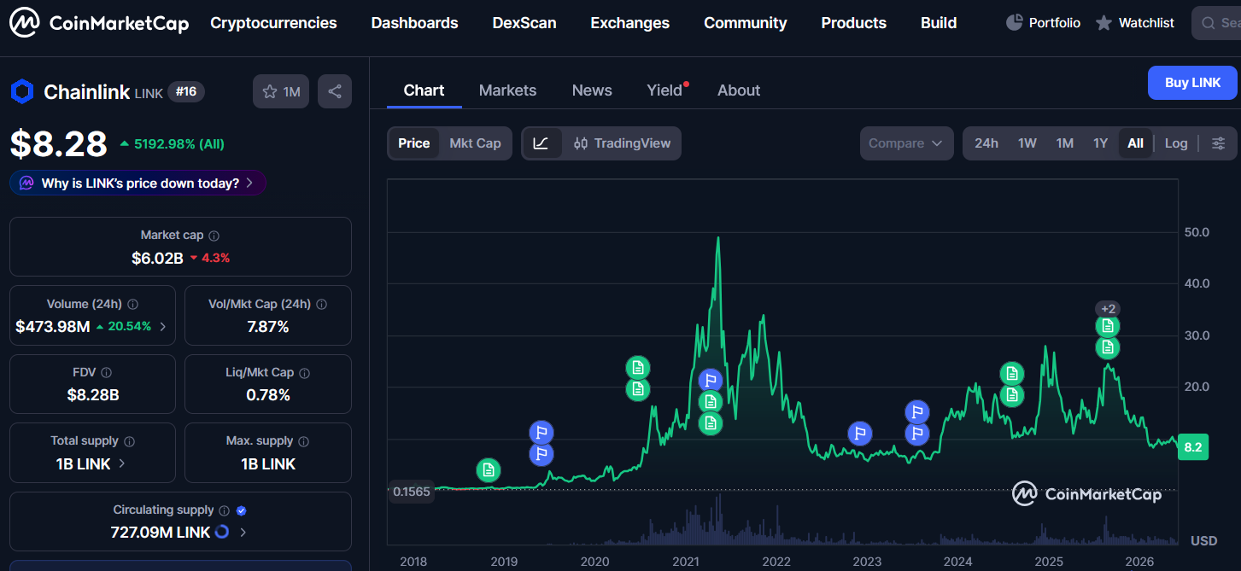Expand the Circulating supply details chevron

click(243, 533)
